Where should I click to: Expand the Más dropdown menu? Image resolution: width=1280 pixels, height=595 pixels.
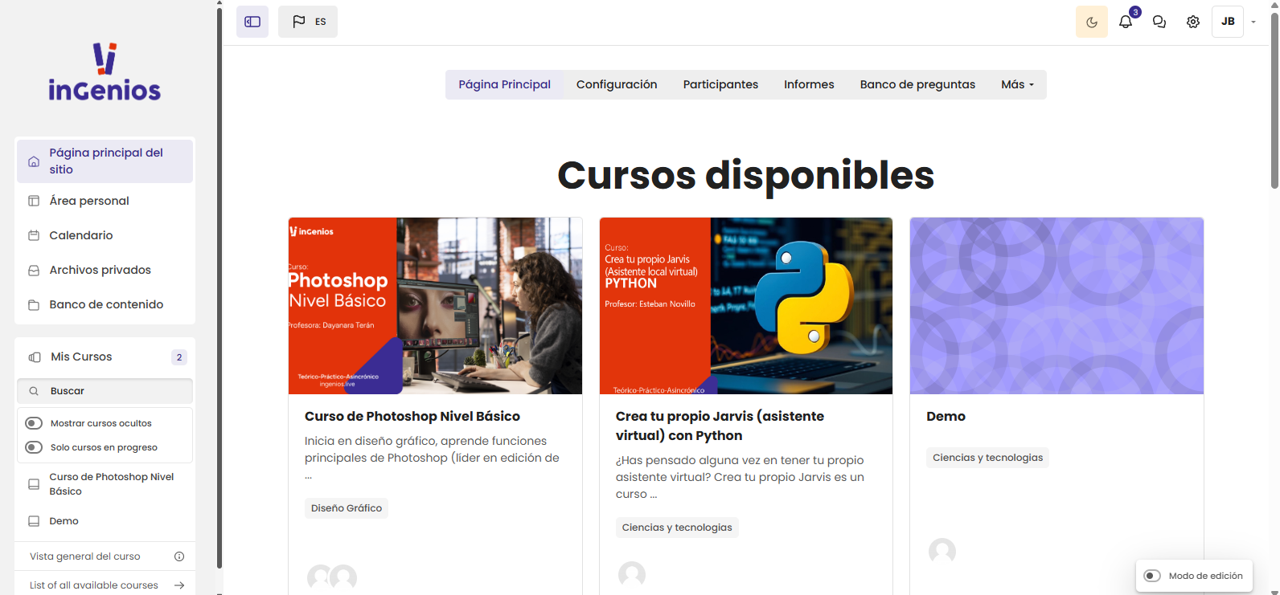tap(1017, 84)
